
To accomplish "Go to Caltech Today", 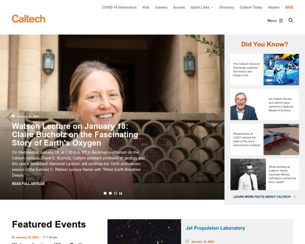I will click(x=251, y=8).
